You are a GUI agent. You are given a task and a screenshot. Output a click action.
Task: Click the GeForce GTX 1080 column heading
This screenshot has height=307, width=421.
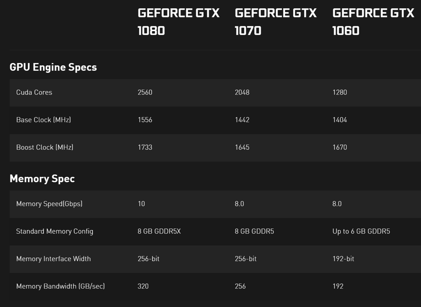(178, 22)
